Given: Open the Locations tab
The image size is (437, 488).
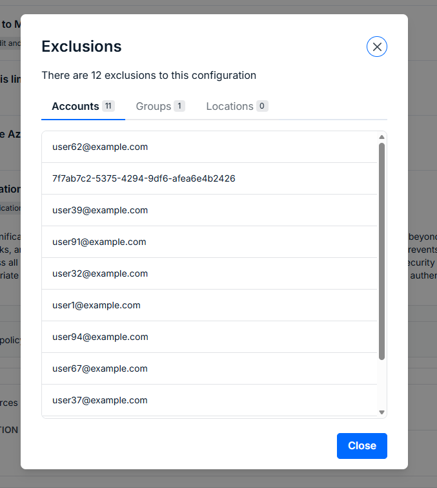Looking at the screenshot, I should [x=237, y=107].
